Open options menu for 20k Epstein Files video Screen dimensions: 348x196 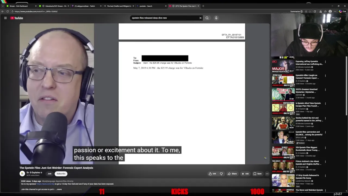point(325,148)
